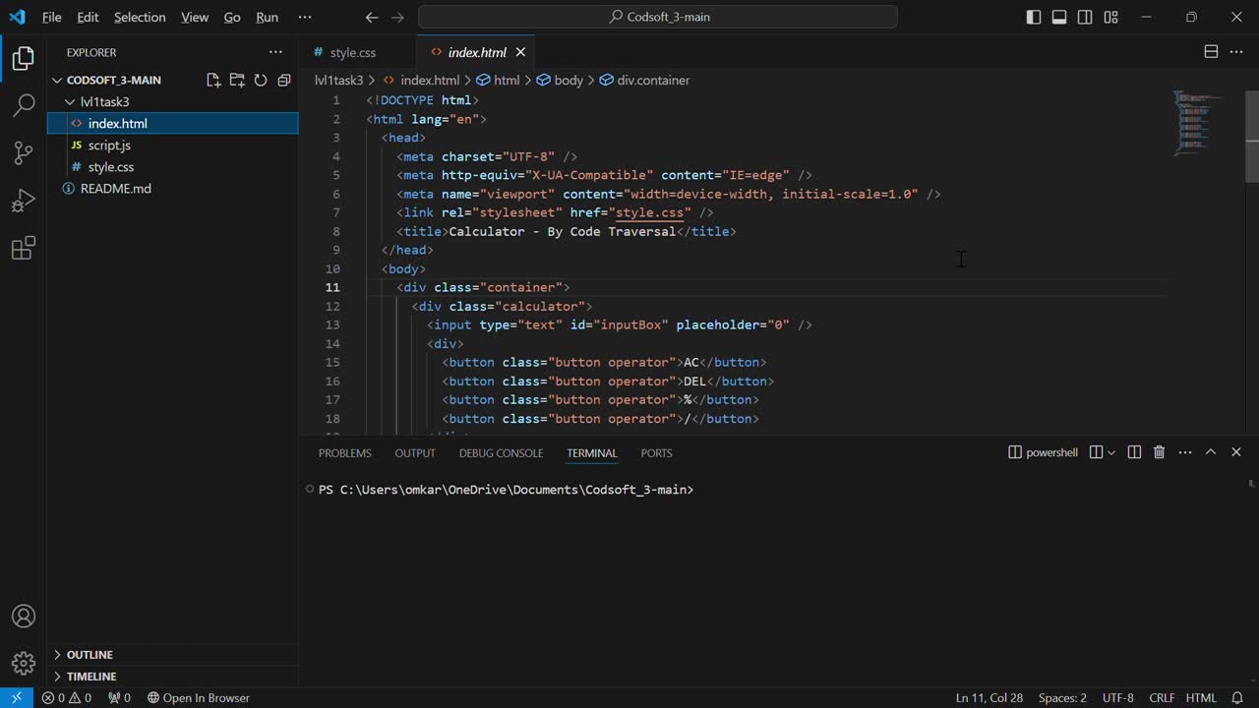Screen dimensions: 1259x708
Task: Open the Manage gear icon
Action: point(24,663)
